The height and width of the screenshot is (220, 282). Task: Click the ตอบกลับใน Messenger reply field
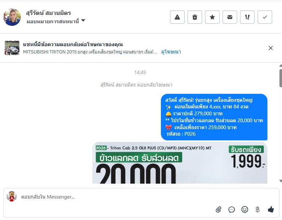pos(141,197)
